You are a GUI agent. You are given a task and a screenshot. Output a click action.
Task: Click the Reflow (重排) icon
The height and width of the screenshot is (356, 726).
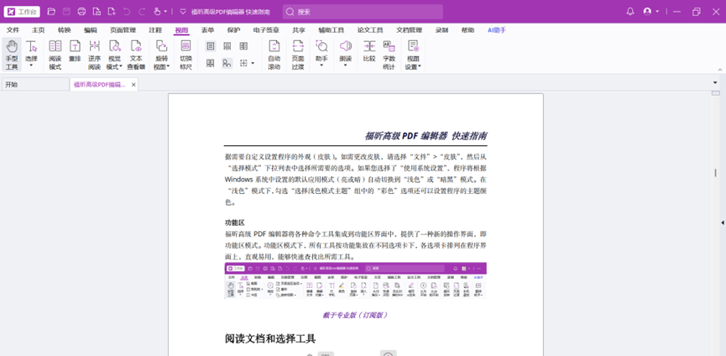(x=75, y=54)
